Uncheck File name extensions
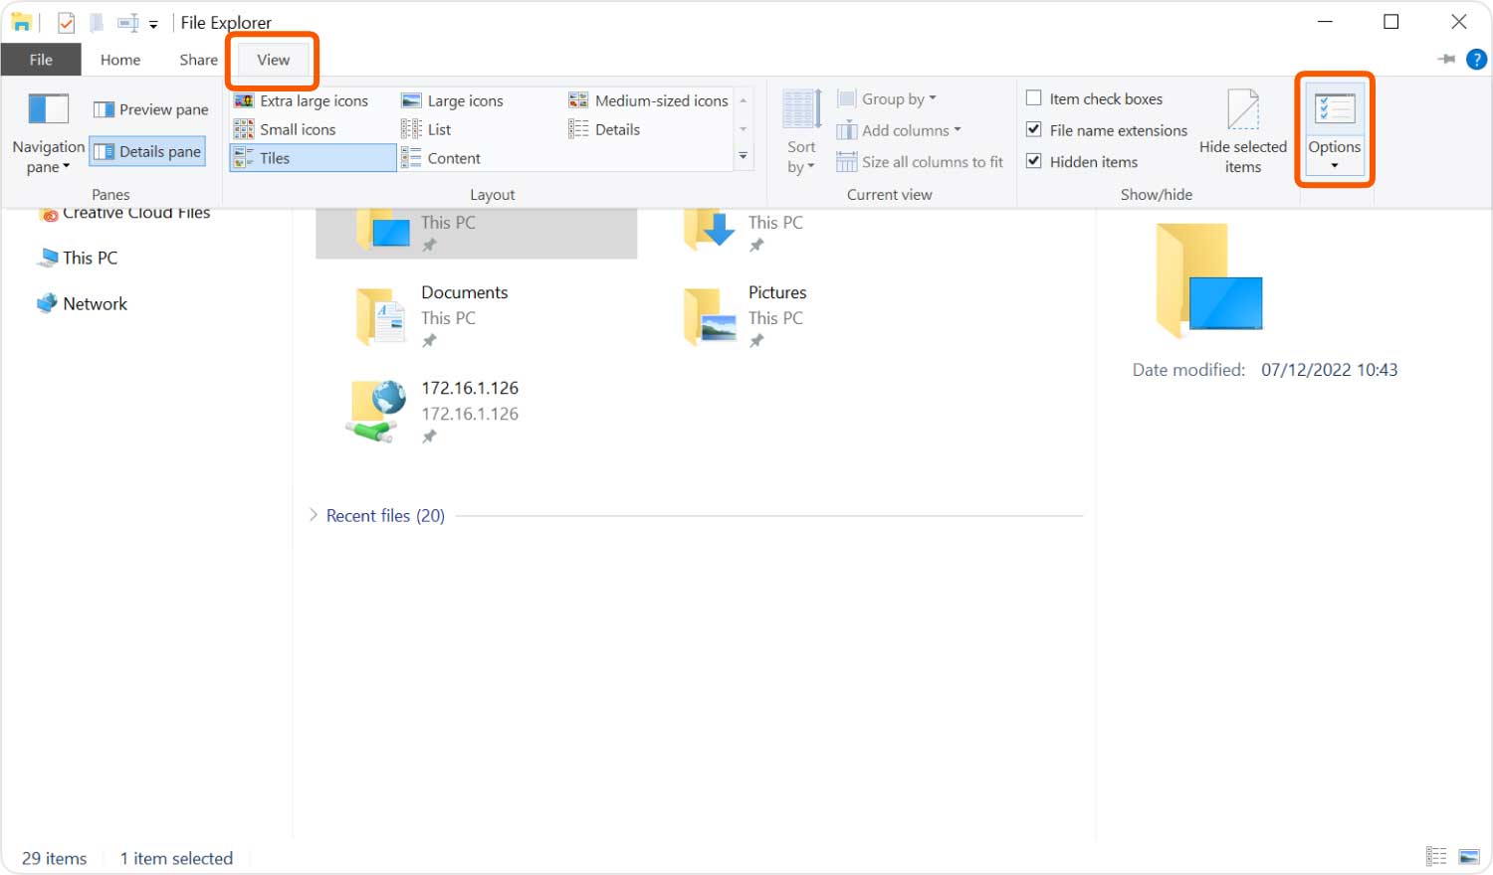The height and width of the screenshot is (875, 1493). coord(1034,130)
